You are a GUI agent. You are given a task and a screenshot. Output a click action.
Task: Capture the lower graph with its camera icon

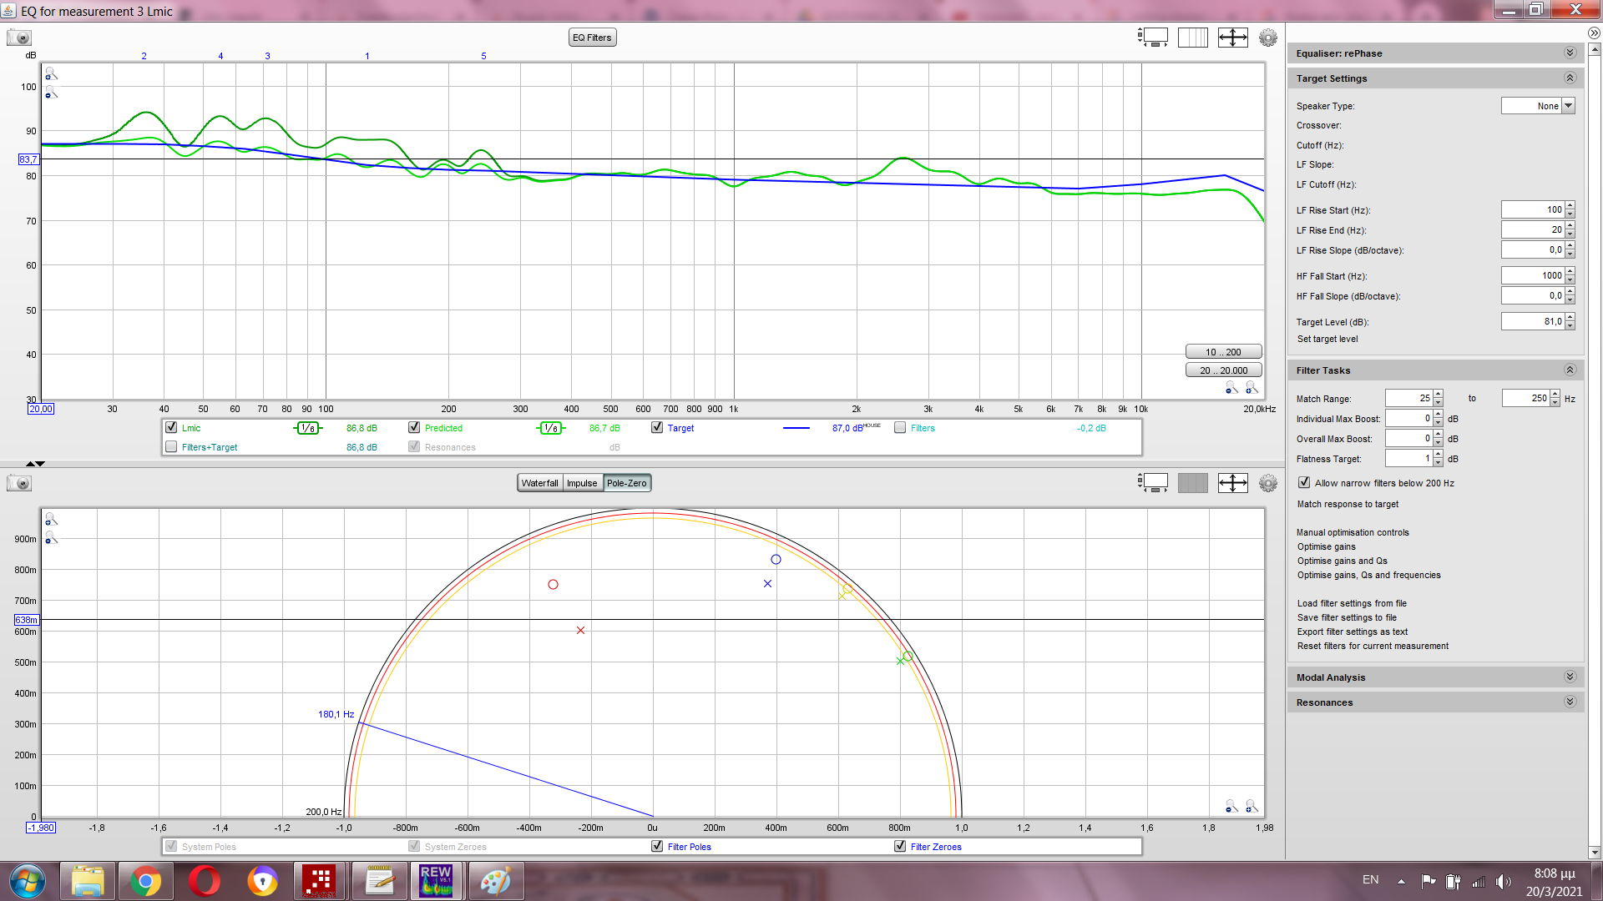pyautogui.click(x=18, y=483)
